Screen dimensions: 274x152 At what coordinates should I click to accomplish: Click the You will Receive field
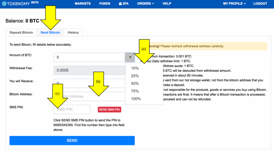pos(89,83)
